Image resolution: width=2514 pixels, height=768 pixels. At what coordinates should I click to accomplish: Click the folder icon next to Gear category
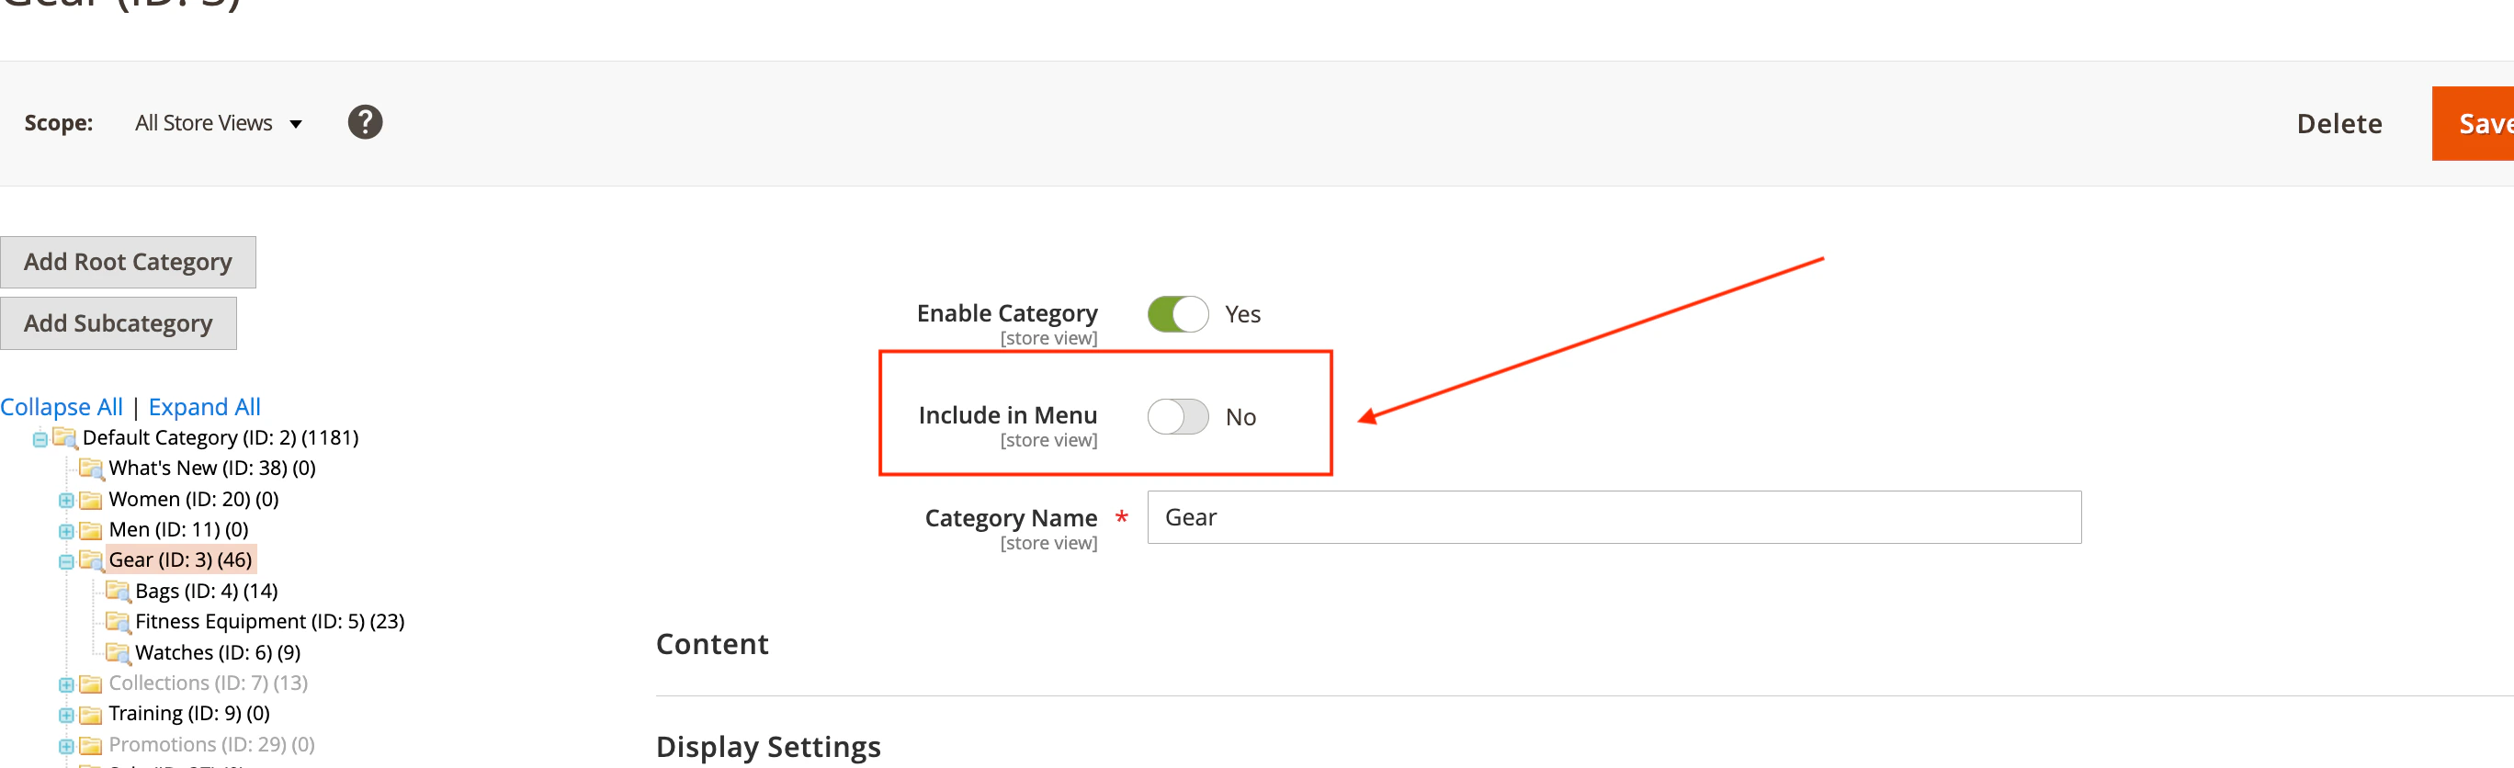[x=91, y=560]
